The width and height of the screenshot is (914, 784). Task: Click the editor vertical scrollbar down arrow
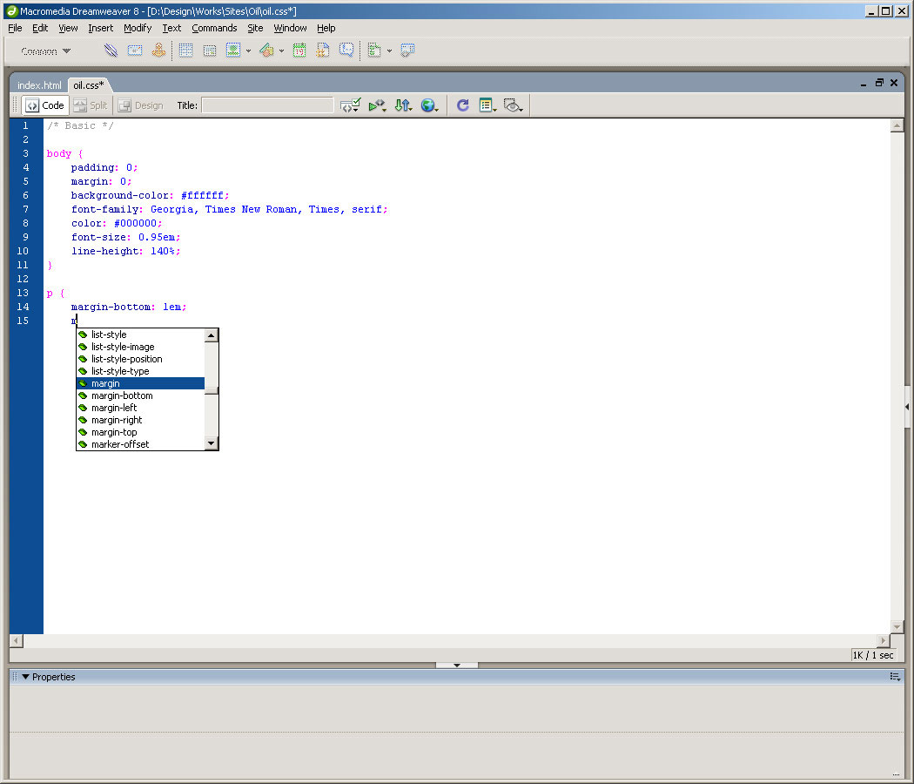coord(897,626)
